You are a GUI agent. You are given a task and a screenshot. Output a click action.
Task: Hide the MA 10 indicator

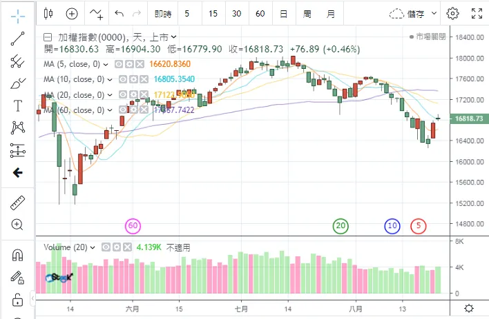coord(123,79)
